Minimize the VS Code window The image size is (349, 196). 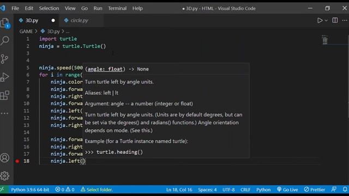coord(310,8)
